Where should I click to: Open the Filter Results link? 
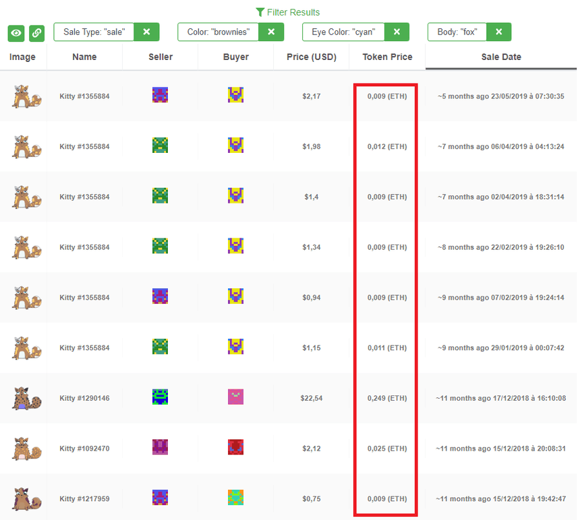pos(288,12)
